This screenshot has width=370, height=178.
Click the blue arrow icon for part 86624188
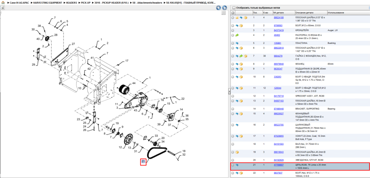point(241,18)
